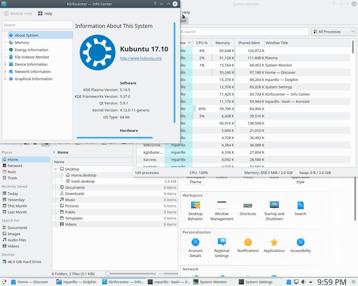Viewport: 358px width, 286px height.
Task: Open the kubuntu.org website link
Action: [x=141, y=58]
